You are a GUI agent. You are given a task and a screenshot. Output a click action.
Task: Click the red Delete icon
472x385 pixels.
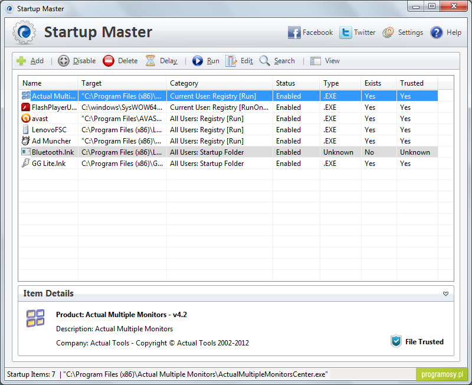click(109, 61)
